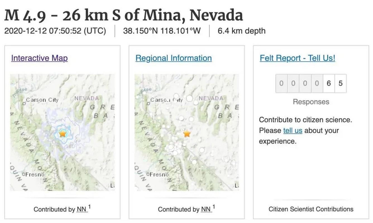
Task: Select the Interactive Map thumbnail image
Action: tap(63, 132)
